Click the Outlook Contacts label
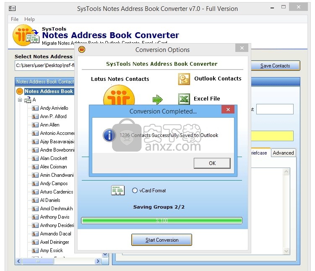The image size is (315, 271). point(218,78)
